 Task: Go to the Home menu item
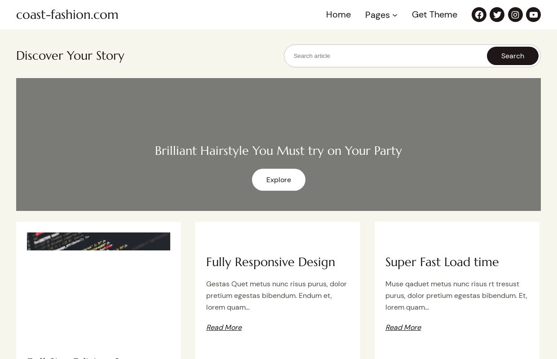coord(338,15)
